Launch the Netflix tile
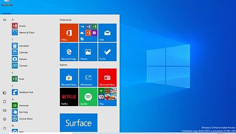This screenshot has height=134, width=236. point(69,97)
